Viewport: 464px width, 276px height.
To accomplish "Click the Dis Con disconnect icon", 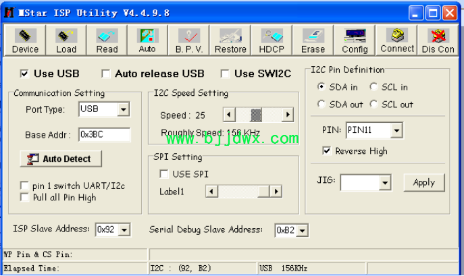I will click(x=438, y=40).
